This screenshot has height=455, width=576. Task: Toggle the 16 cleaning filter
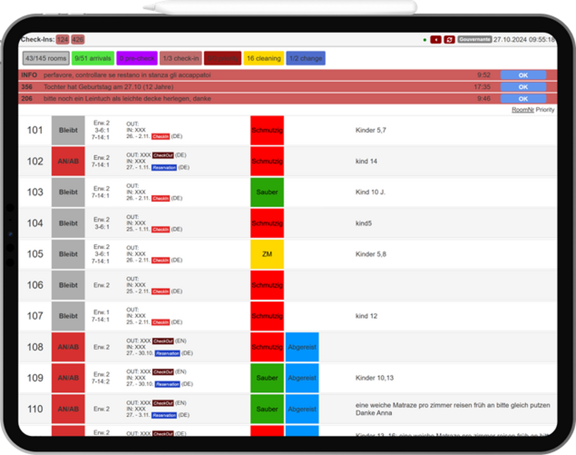coord(263,58)
